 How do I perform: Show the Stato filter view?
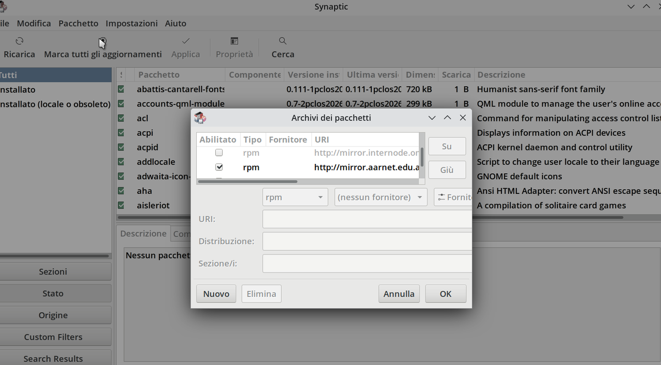(53, 293)
